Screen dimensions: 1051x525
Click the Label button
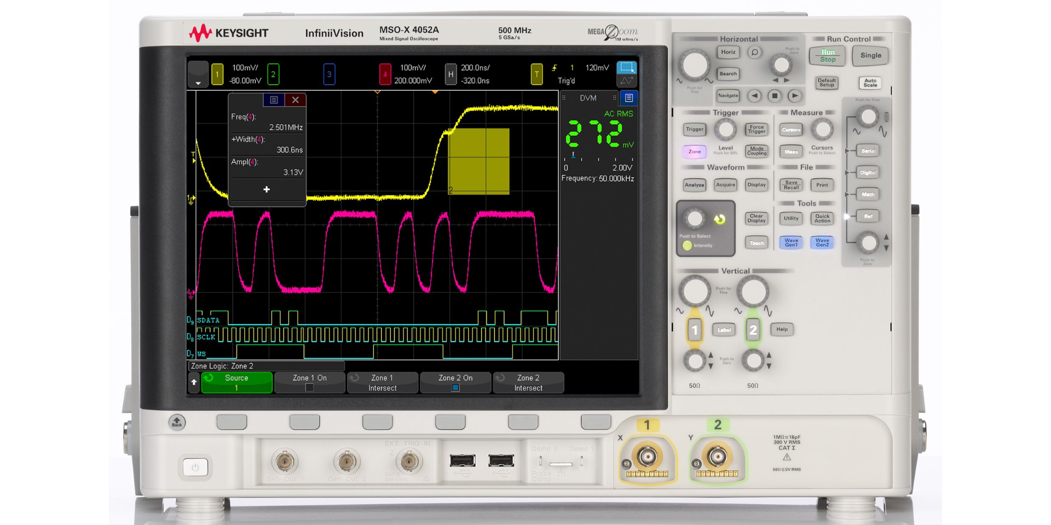pos(724,330)
